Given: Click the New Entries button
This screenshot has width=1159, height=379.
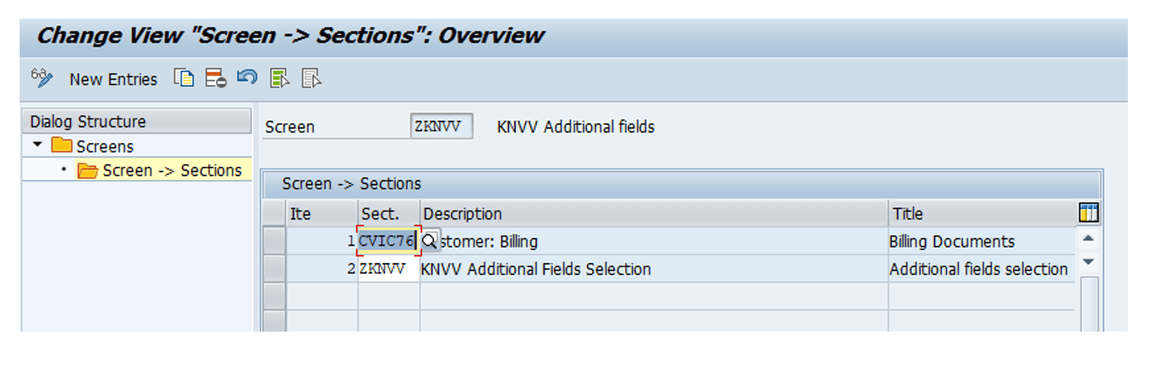Looking at the screenshot, I should point(113,79).
